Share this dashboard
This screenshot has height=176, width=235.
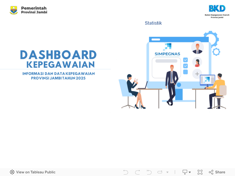pos(217,172)
